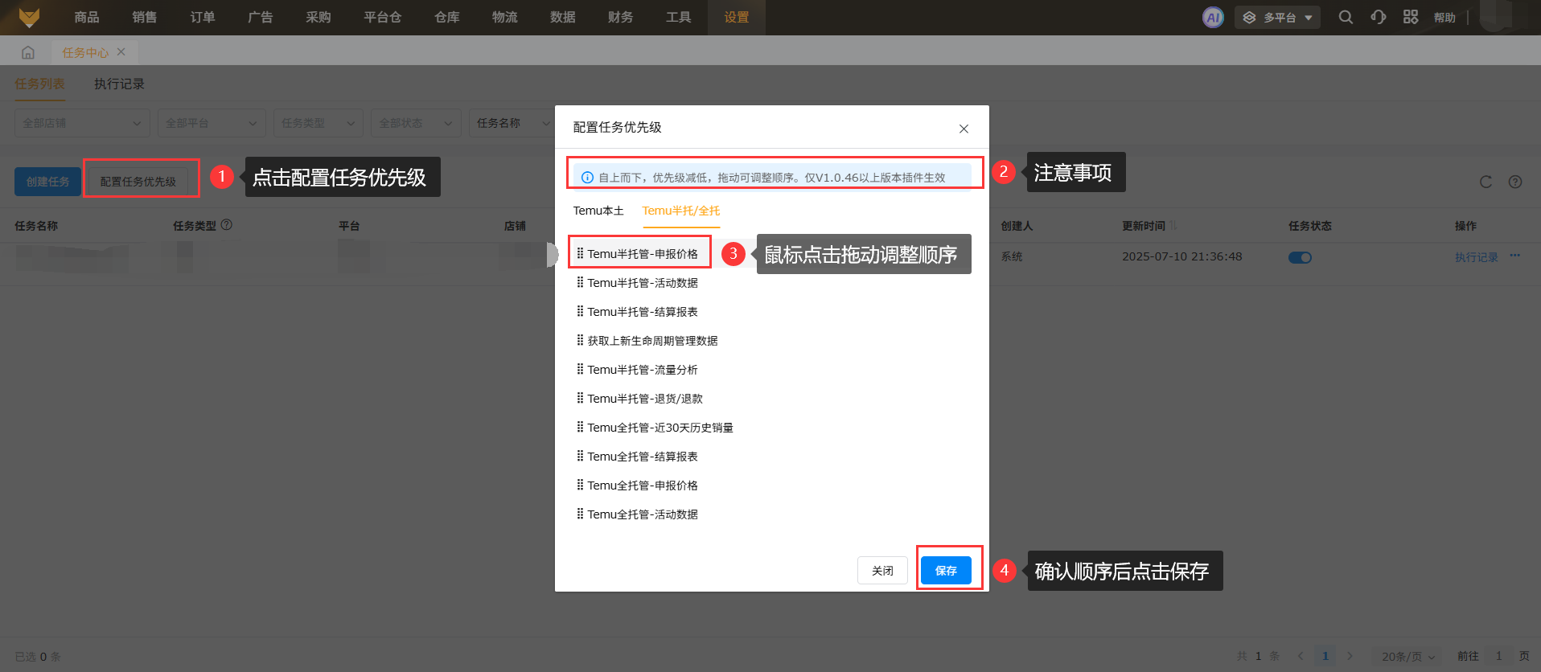Image resolution: width=1541 pixels, height=672 pixels.
Task: Click drag handle of Temu全托管-申报价格
Action: 580,485
